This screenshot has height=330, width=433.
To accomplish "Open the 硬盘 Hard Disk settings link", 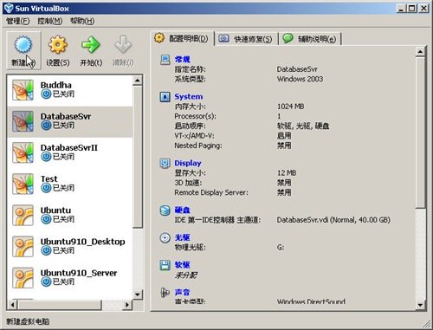I will coord(182,210).
